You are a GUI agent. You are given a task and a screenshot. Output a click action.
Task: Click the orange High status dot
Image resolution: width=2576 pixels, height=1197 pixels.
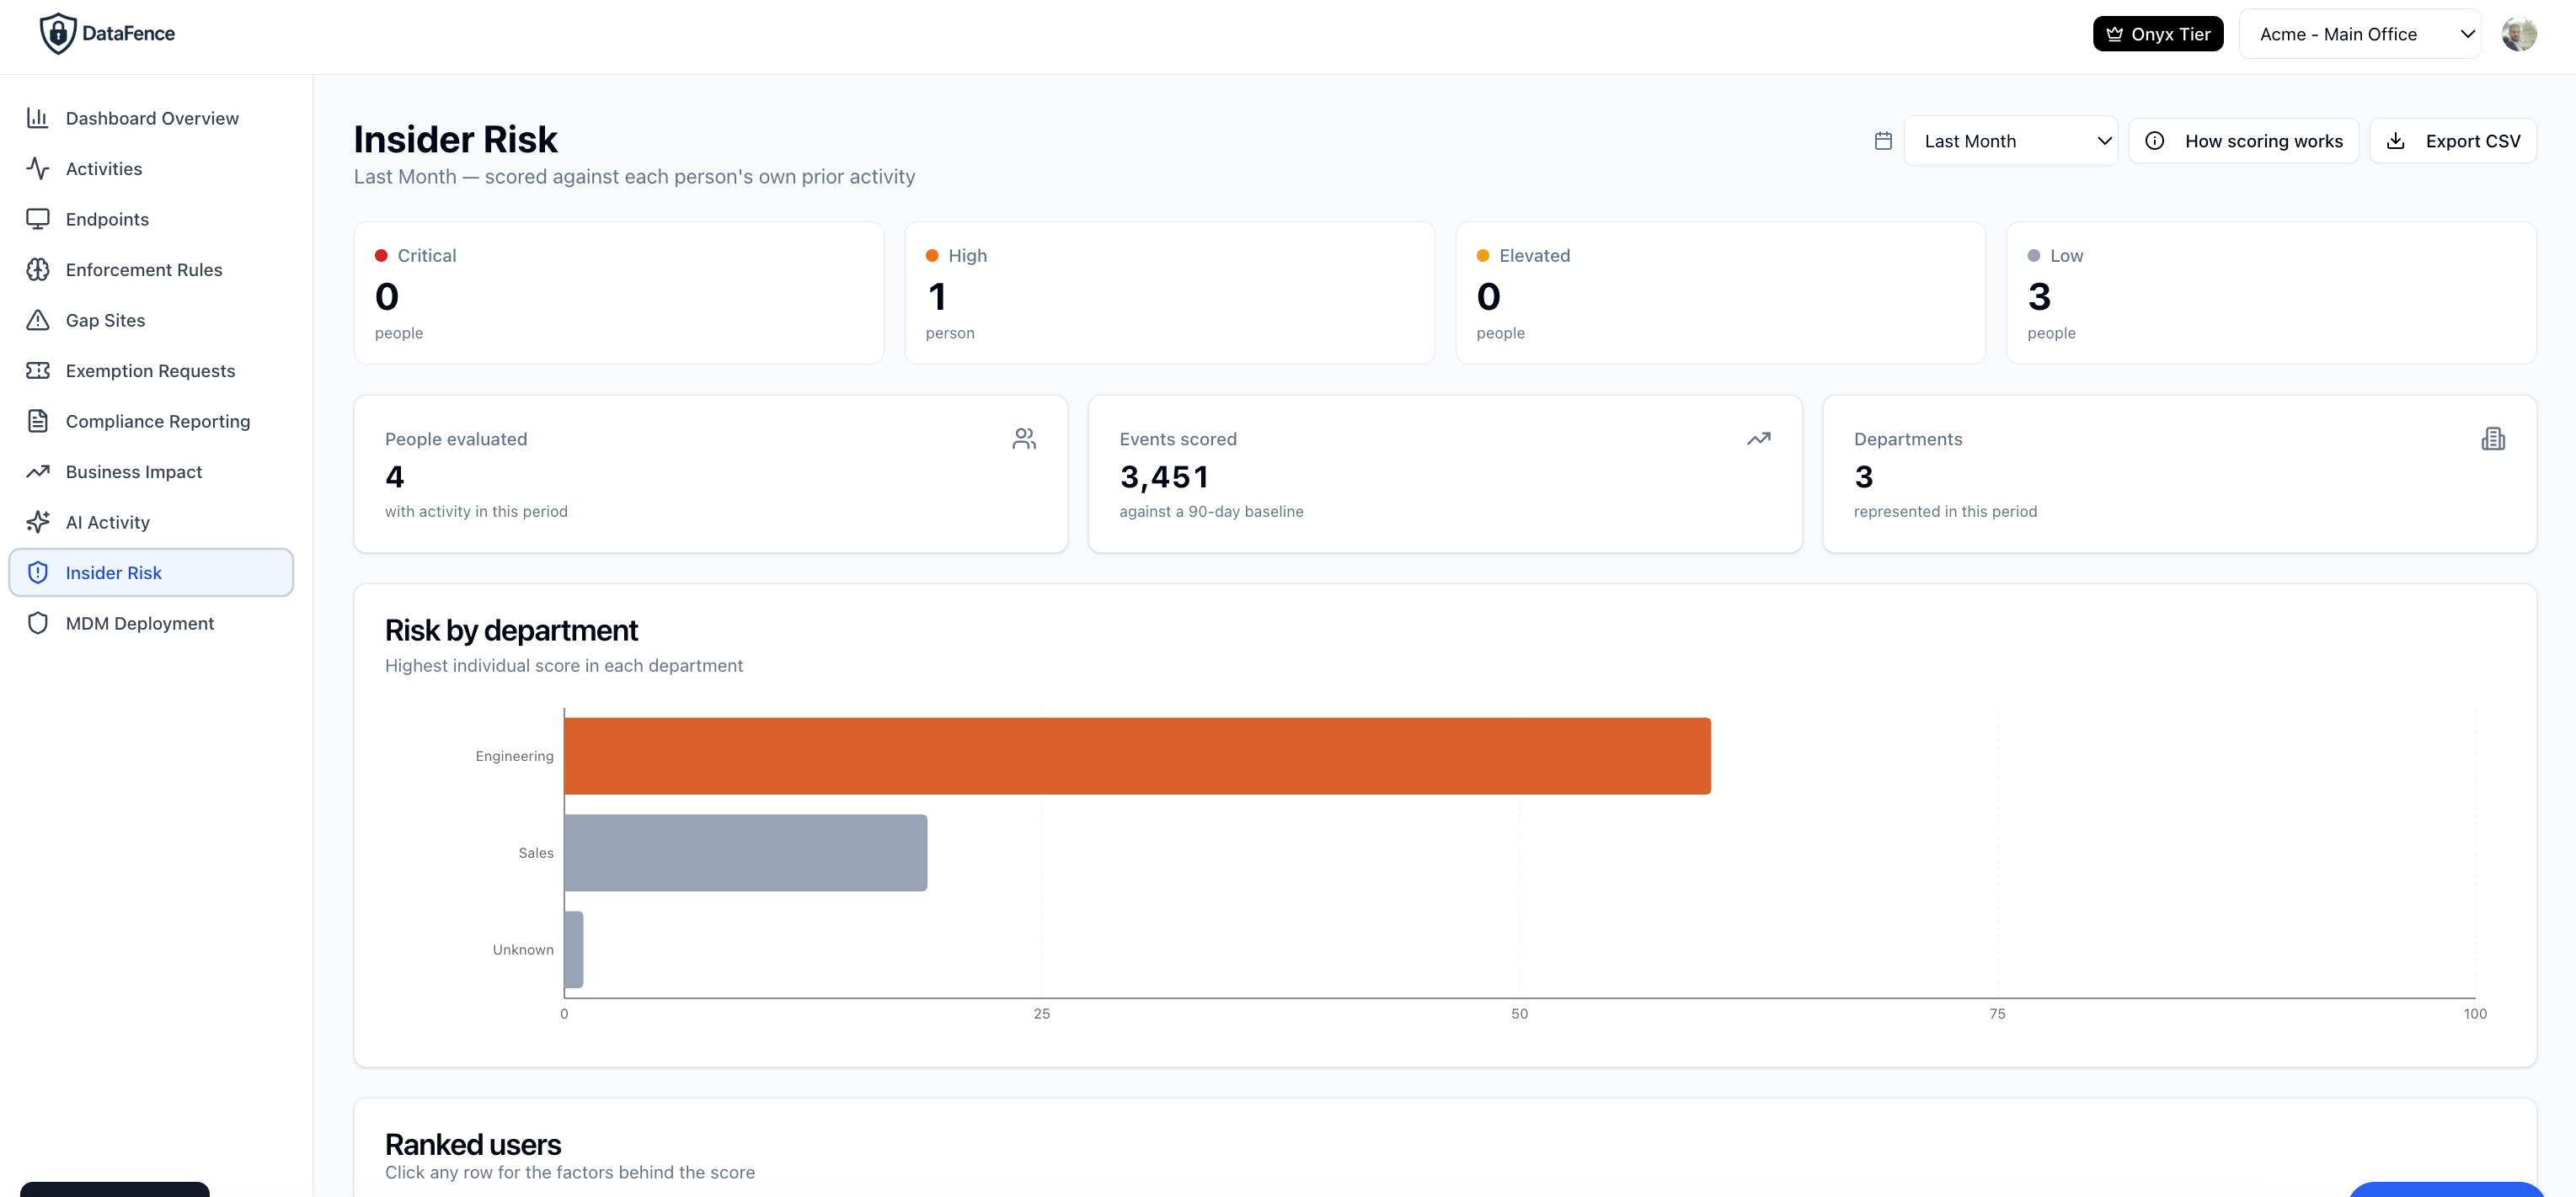tap(932, 256)
